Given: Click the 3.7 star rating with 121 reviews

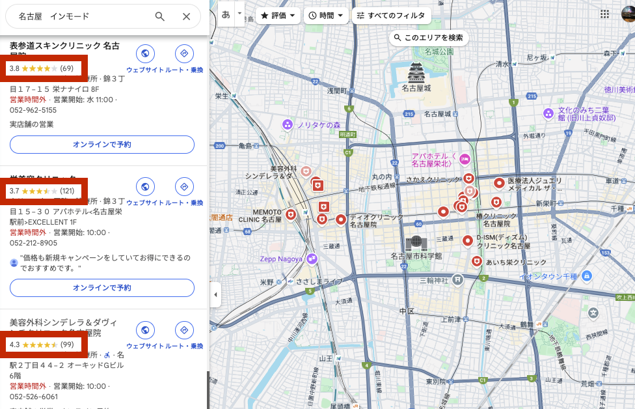Looking at the screenshot, I should tap(42, 191).
